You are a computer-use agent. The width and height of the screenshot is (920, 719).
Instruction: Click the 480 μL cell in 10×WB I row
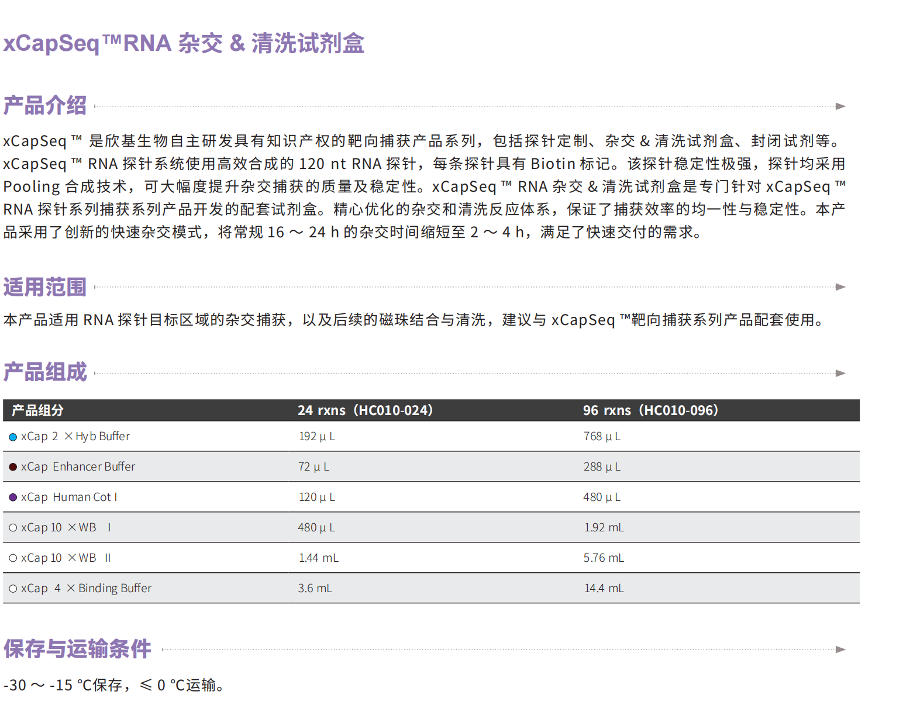tap(316, 528)
